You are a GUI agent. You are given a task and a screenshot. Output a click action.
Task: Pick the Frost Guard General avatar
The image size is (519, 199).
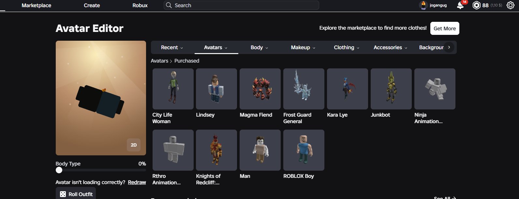[304, 89]
